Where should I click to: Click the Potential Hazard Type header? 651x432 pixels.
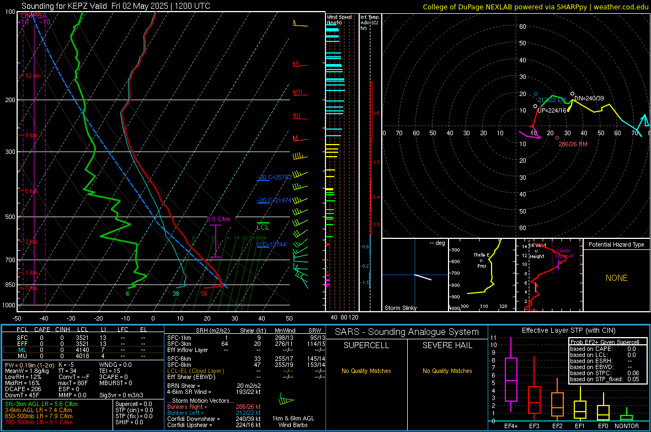pos(617,244)
